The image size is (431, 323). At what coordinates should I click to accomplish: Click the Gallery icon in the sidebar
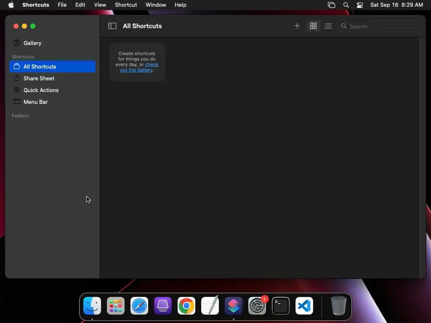(17, 43)
